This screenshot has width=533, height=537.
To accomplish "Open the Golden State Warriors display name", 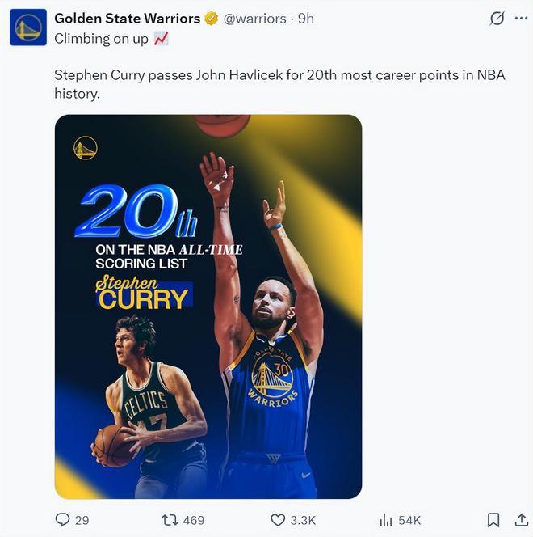I will [x=127, y=18].
